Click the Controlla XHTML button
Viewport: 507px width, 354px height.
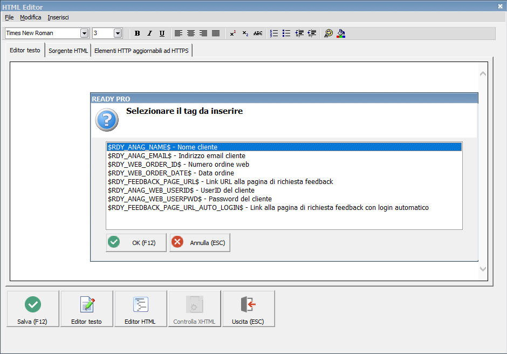tap(195, 309)
